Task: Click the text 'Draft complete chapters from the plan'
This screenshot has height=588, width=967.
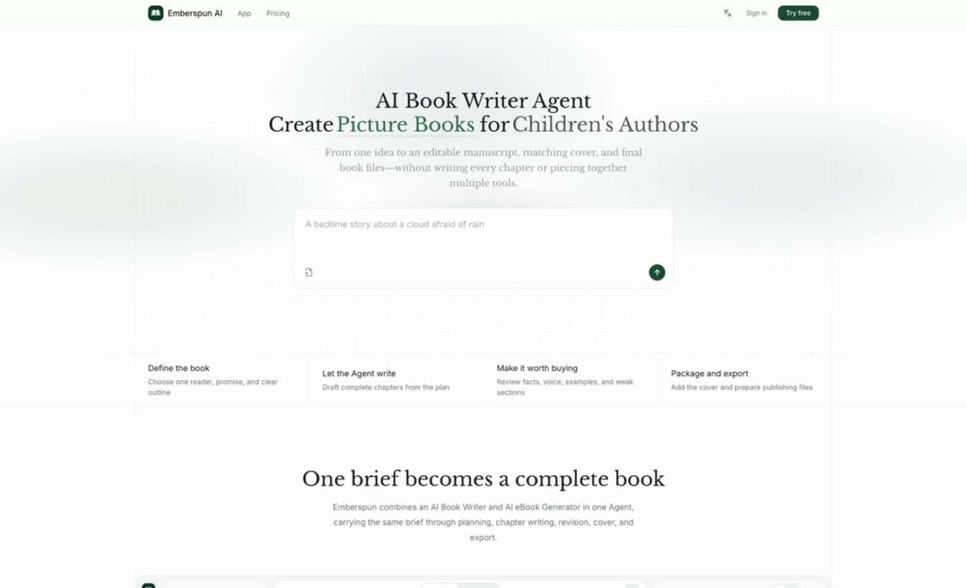Action: point(385,387)
